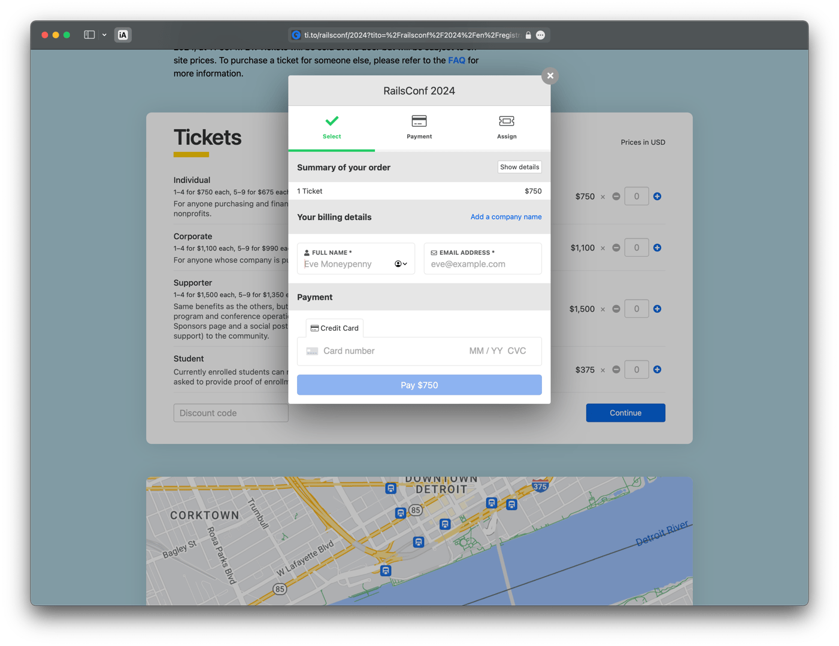The width and height of the screenshot is (839, 646).
Task: Click the "Your billing details" heading
Action: coord(334,217)
